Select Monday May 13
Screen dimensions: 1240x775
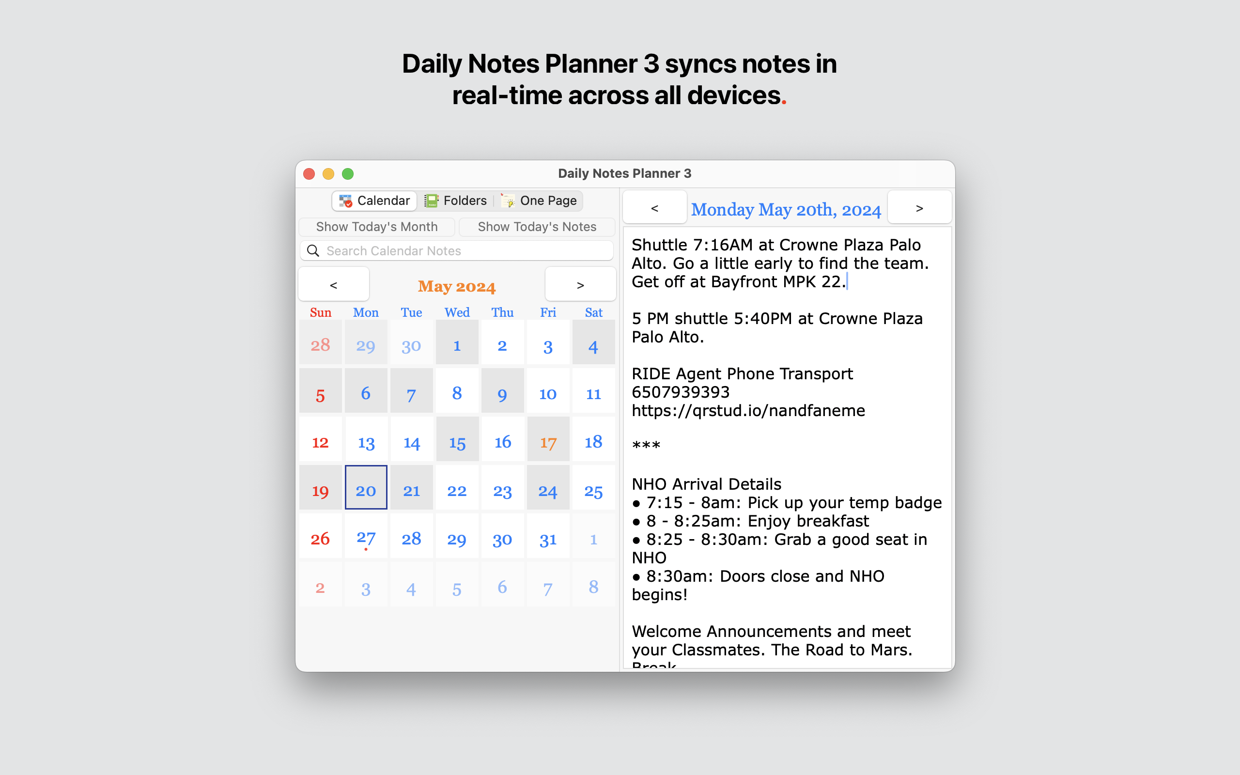click(366, 439)
